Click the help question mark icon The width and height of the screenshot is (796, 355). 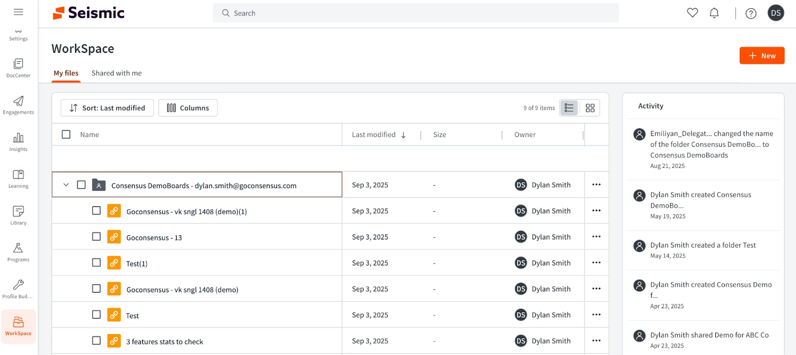751,13
